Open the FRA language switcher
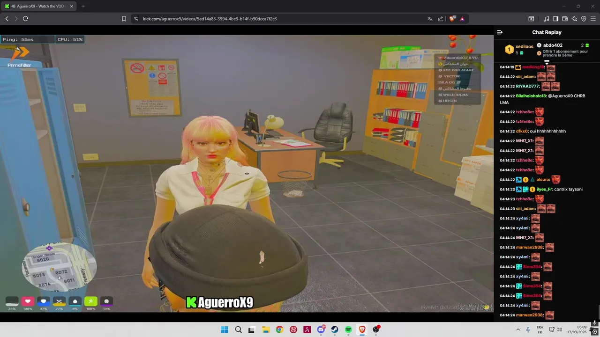 pyautogui.click(x=540, y=330)
